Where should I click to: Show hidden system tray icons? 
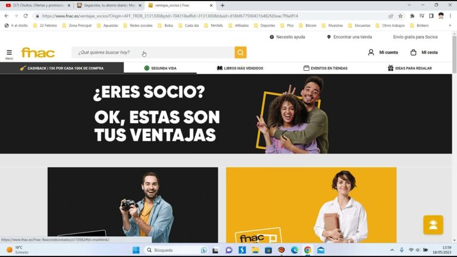(392, 250)
